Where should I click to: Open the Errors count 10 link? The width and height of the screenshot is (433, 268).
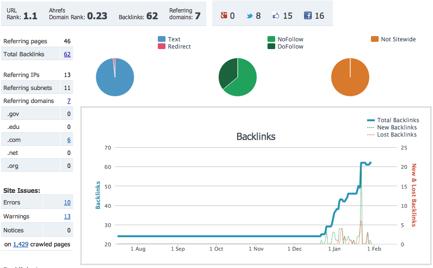(67, 203)
